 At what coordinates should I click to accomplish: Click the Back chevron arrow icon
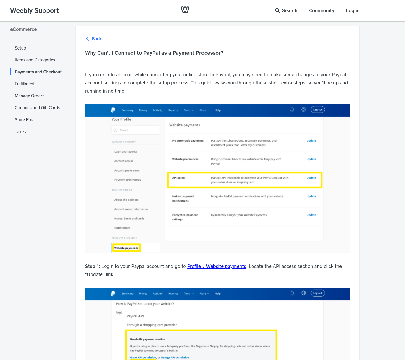[87, 39]
